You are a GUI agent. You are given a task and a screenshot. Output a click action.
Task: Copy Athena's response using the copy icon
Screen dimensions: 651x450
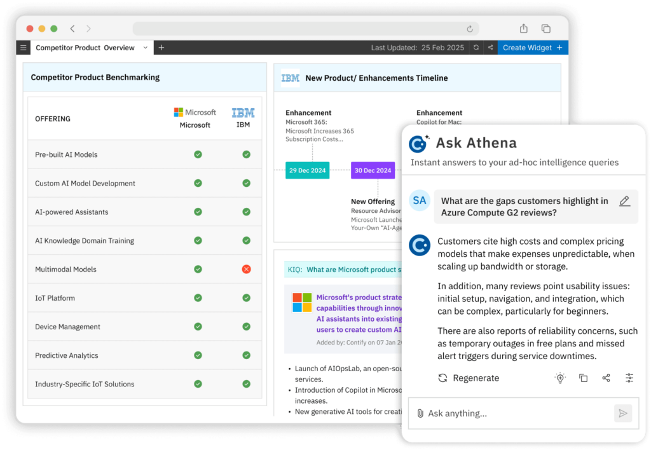pyautogui.click(x=583, y=378)
